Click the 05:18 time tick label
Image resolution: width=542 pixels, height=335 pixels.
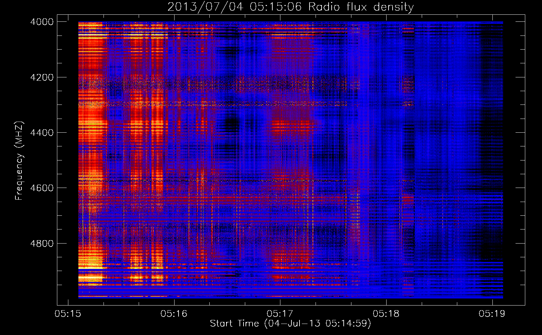point(386,314)
